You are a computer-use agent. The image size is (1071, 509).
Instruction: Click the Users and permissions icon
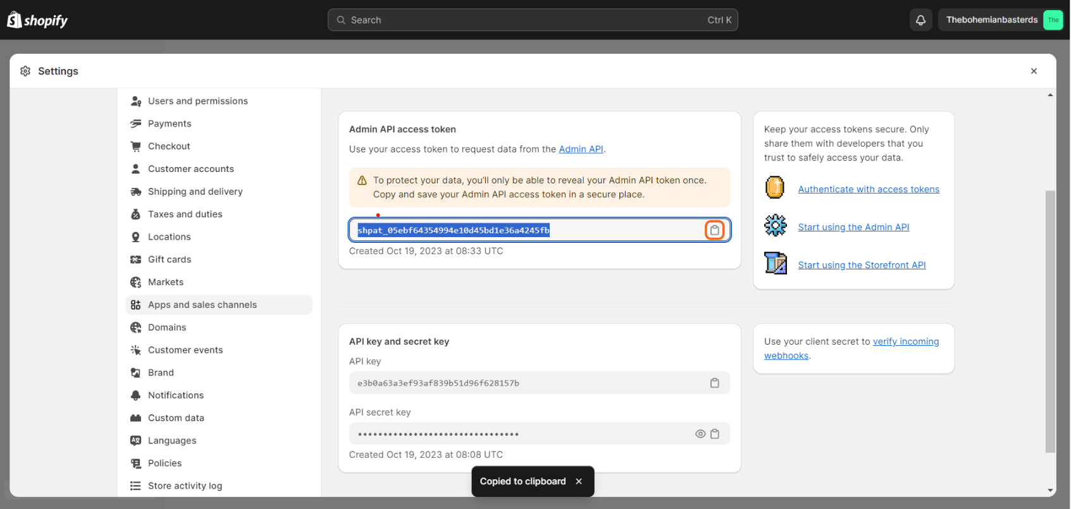[135, 101]
